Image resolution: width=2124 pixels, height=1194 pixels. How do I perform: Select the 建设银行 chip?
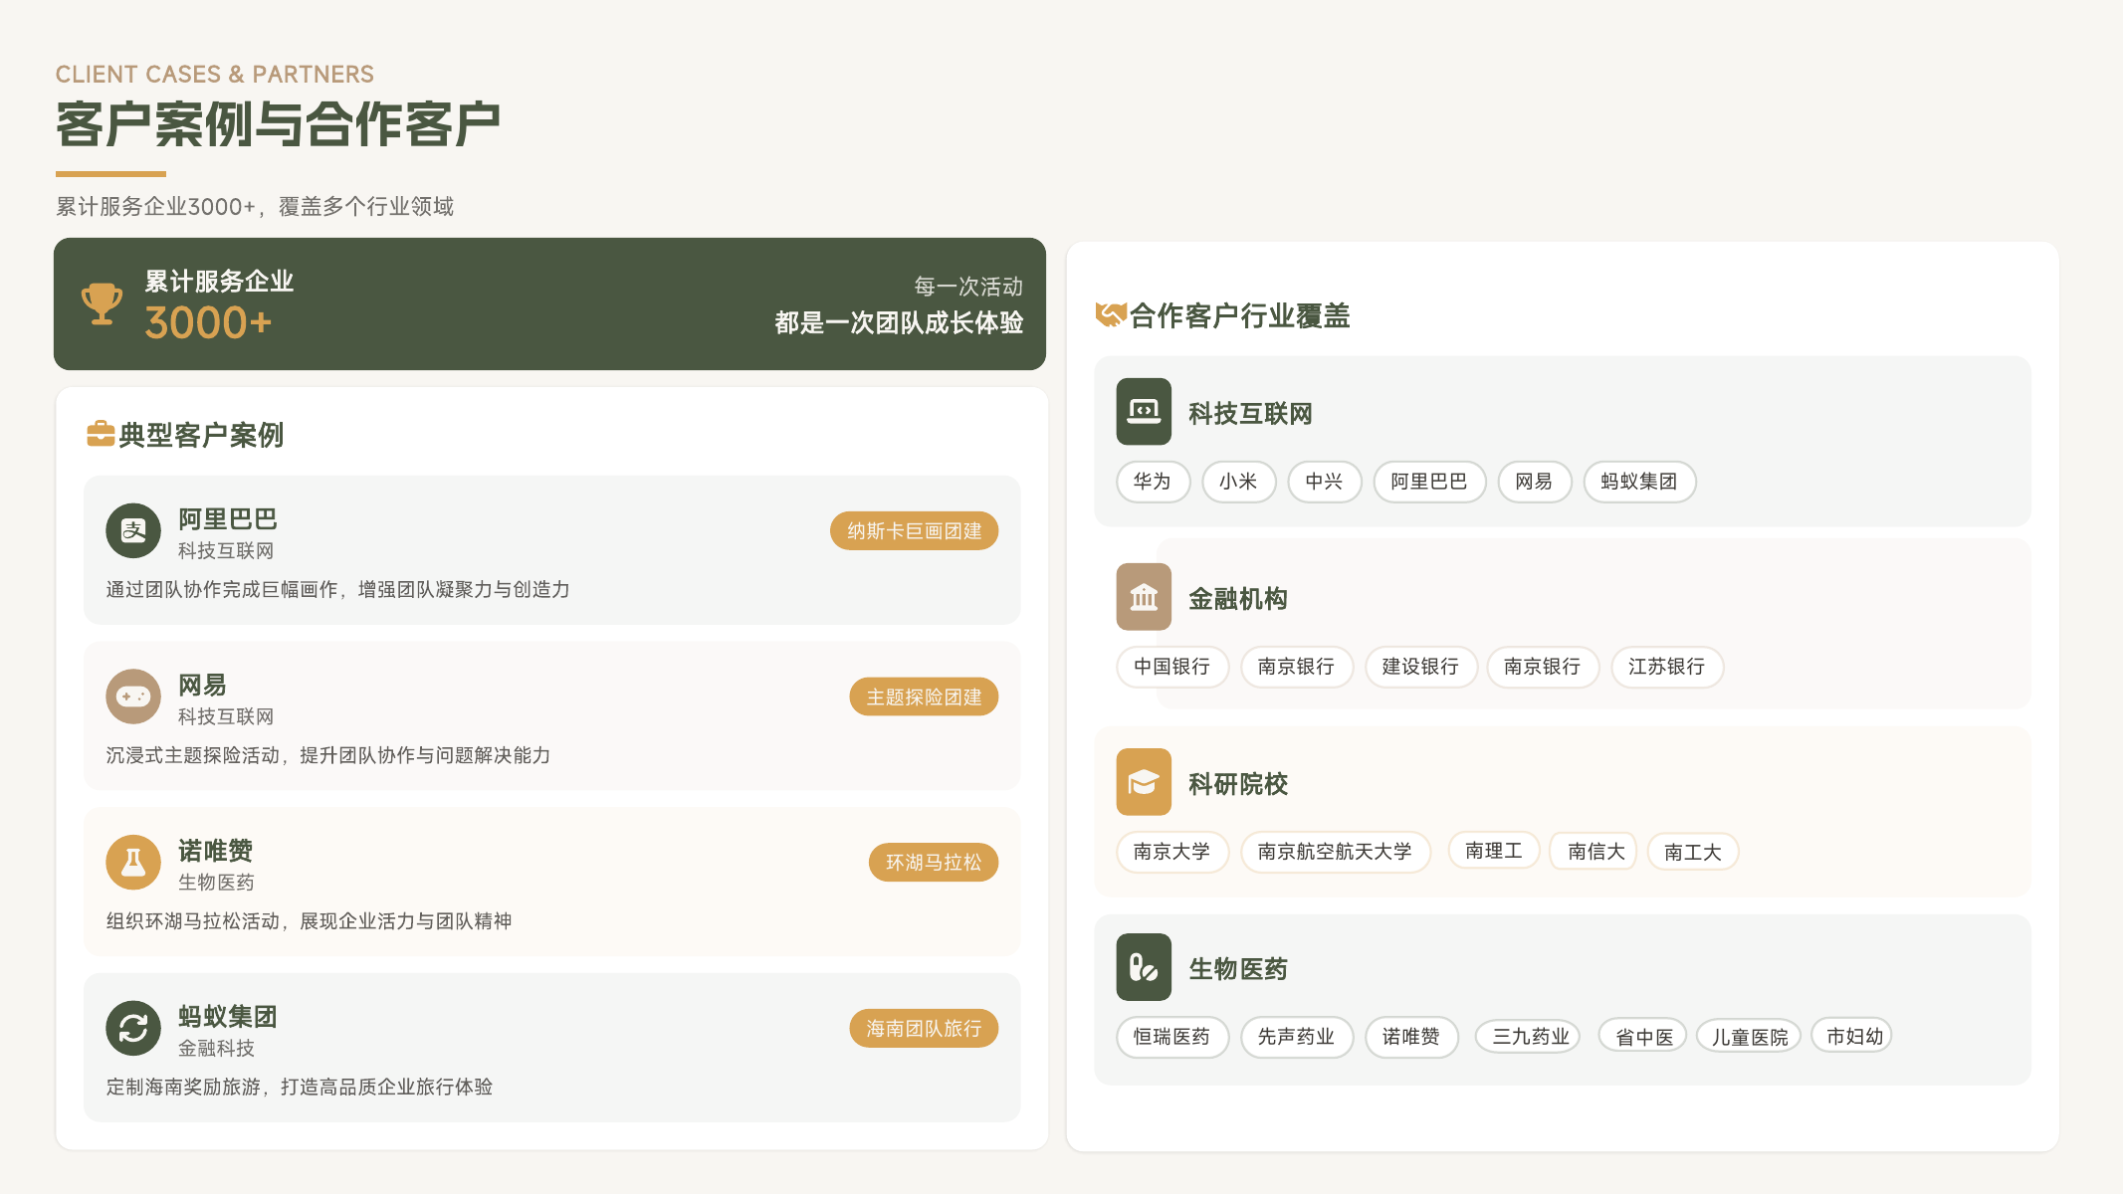tap(1420, 667)
